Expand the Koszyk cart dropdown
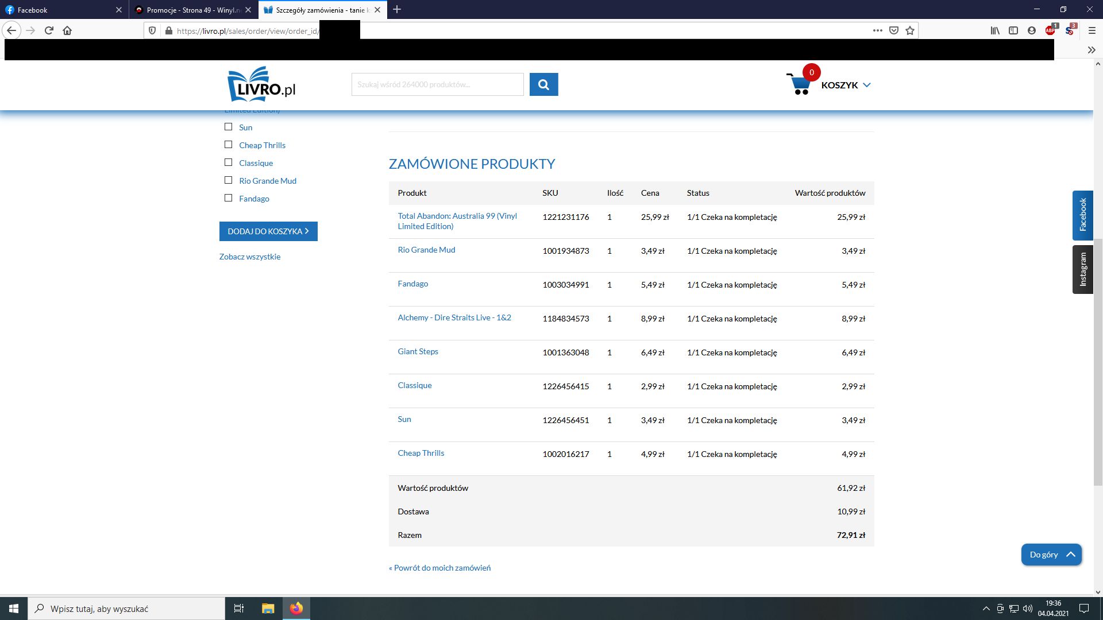Viewport: 1103px width, 620px height. 866,85
